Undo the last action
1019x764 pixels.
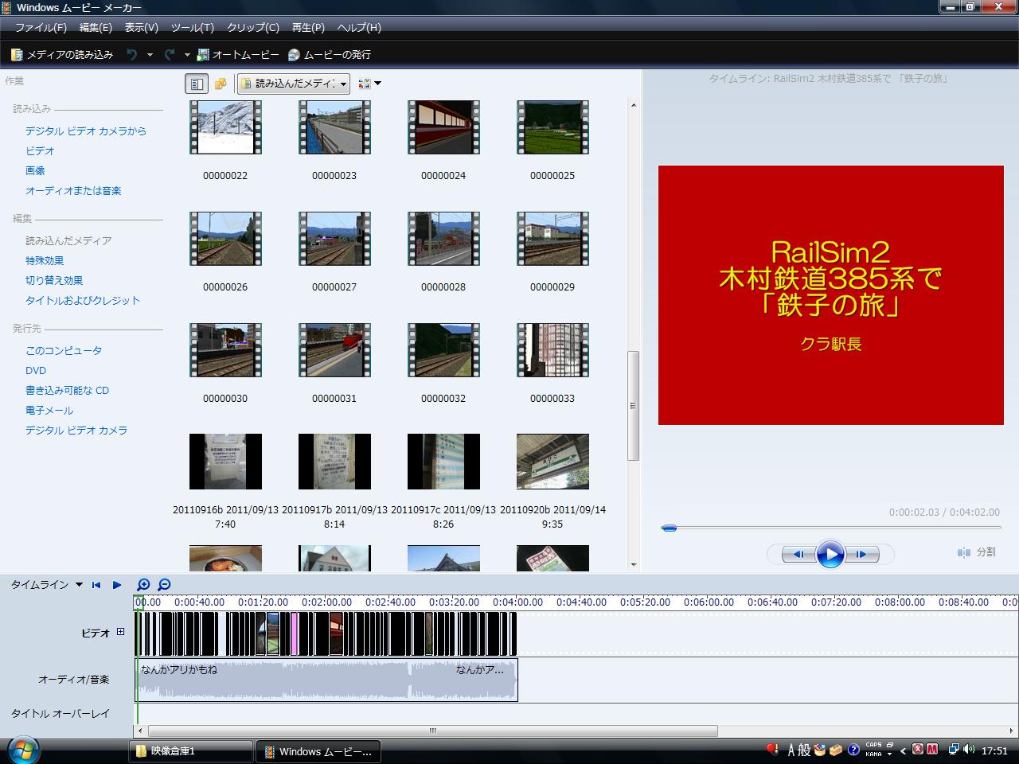[x=132, y=55]
